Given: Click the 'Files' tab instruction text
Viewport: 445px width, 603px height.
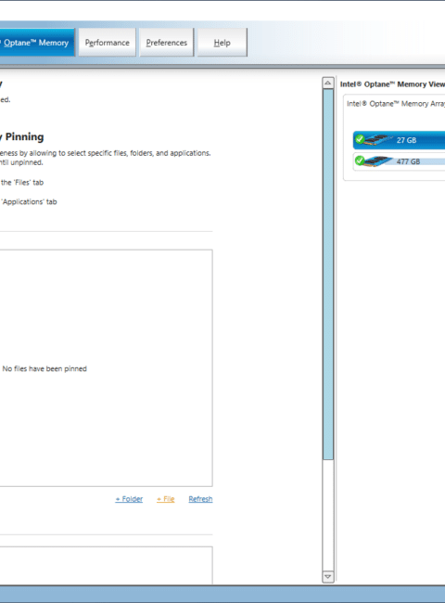Looking at the screenshot, I should pyautogui.click(x=22, y=182).
